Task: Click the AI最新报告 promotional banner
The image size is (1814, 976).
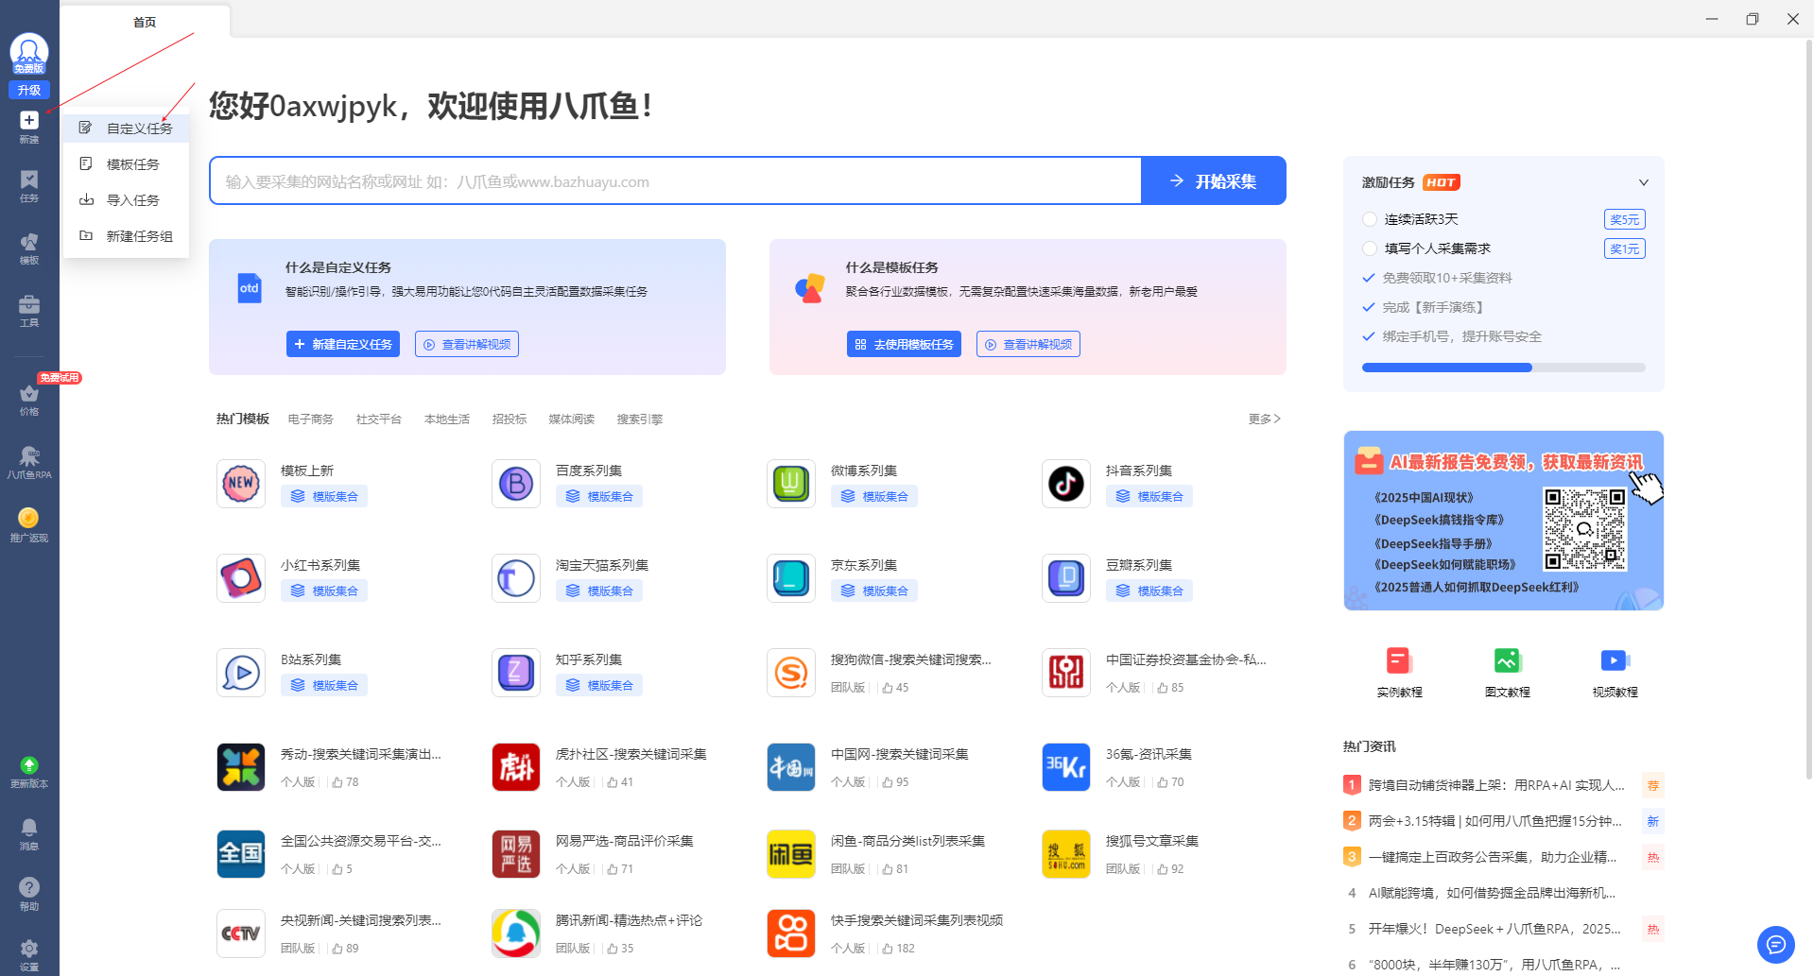Action: click(1504, 521)
